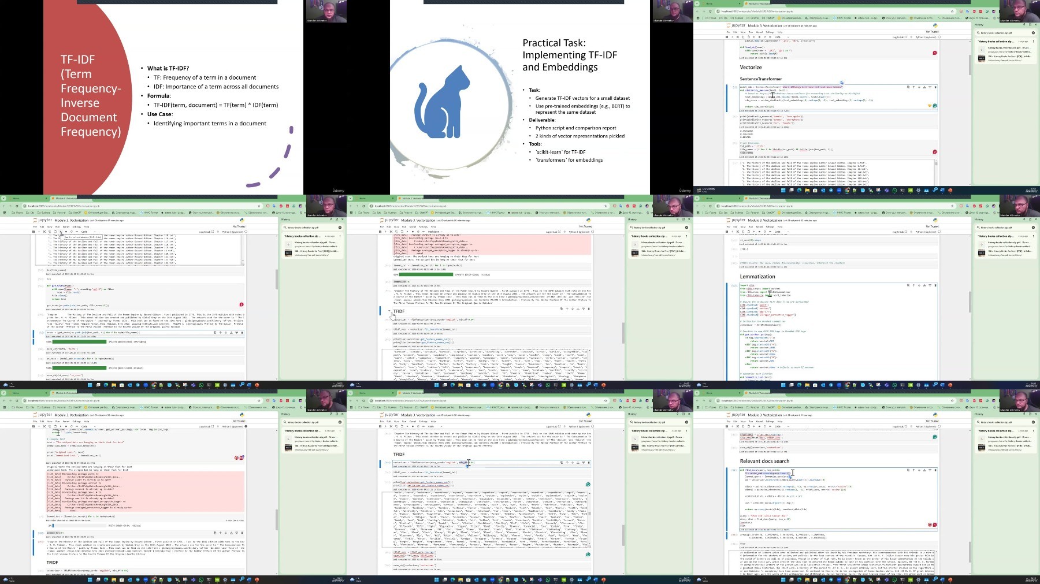Open Code cell type dropdown in the Lemmatization frame

pos(782,232)
